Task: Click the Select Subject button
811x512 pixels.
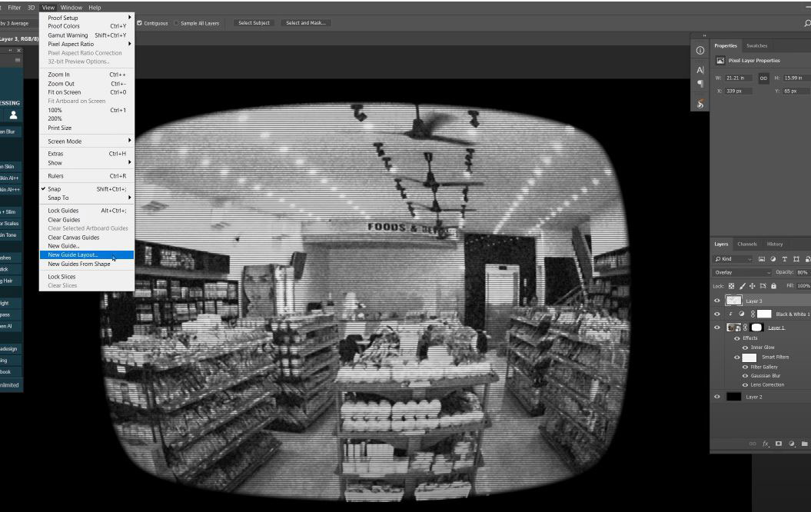Action: click(254, 23)
